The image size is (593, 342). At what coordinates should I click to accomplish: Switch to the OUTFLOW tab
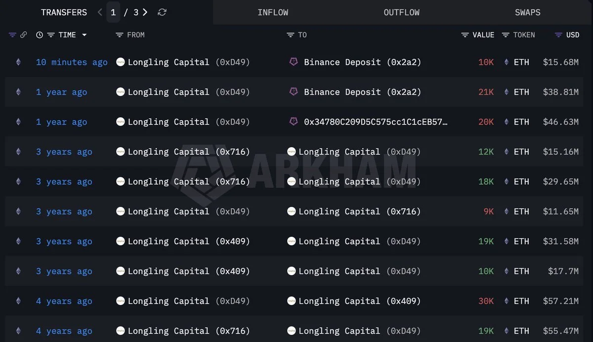point(401,12)
